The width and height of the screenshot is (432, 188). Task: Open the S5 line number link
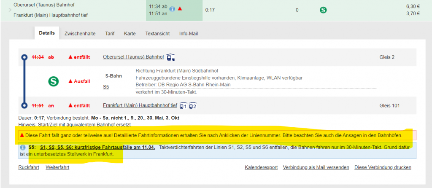click(106, 87)
